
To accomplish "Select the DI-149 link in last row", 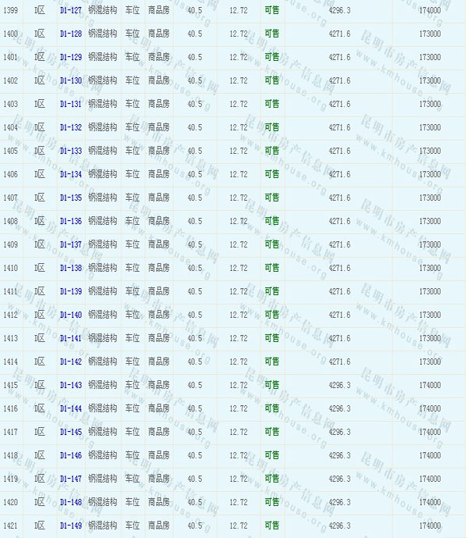I will point(70,526).
